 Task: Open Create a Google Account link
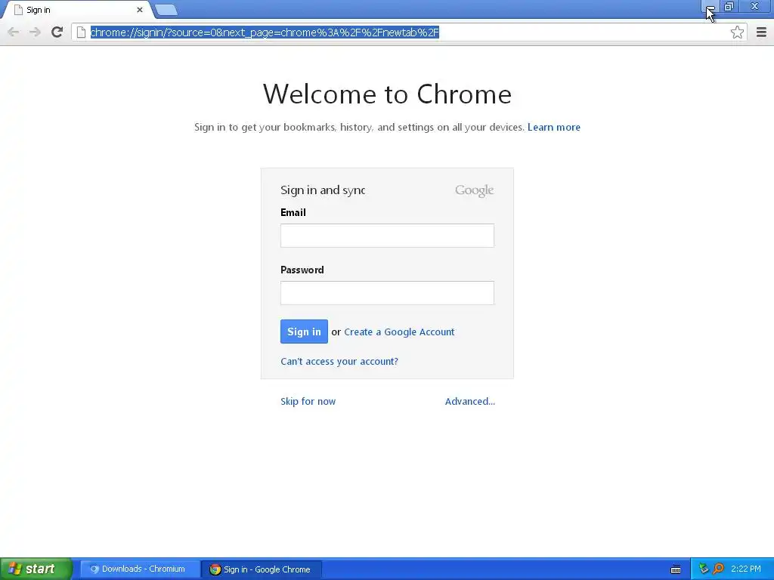[399, 332]
